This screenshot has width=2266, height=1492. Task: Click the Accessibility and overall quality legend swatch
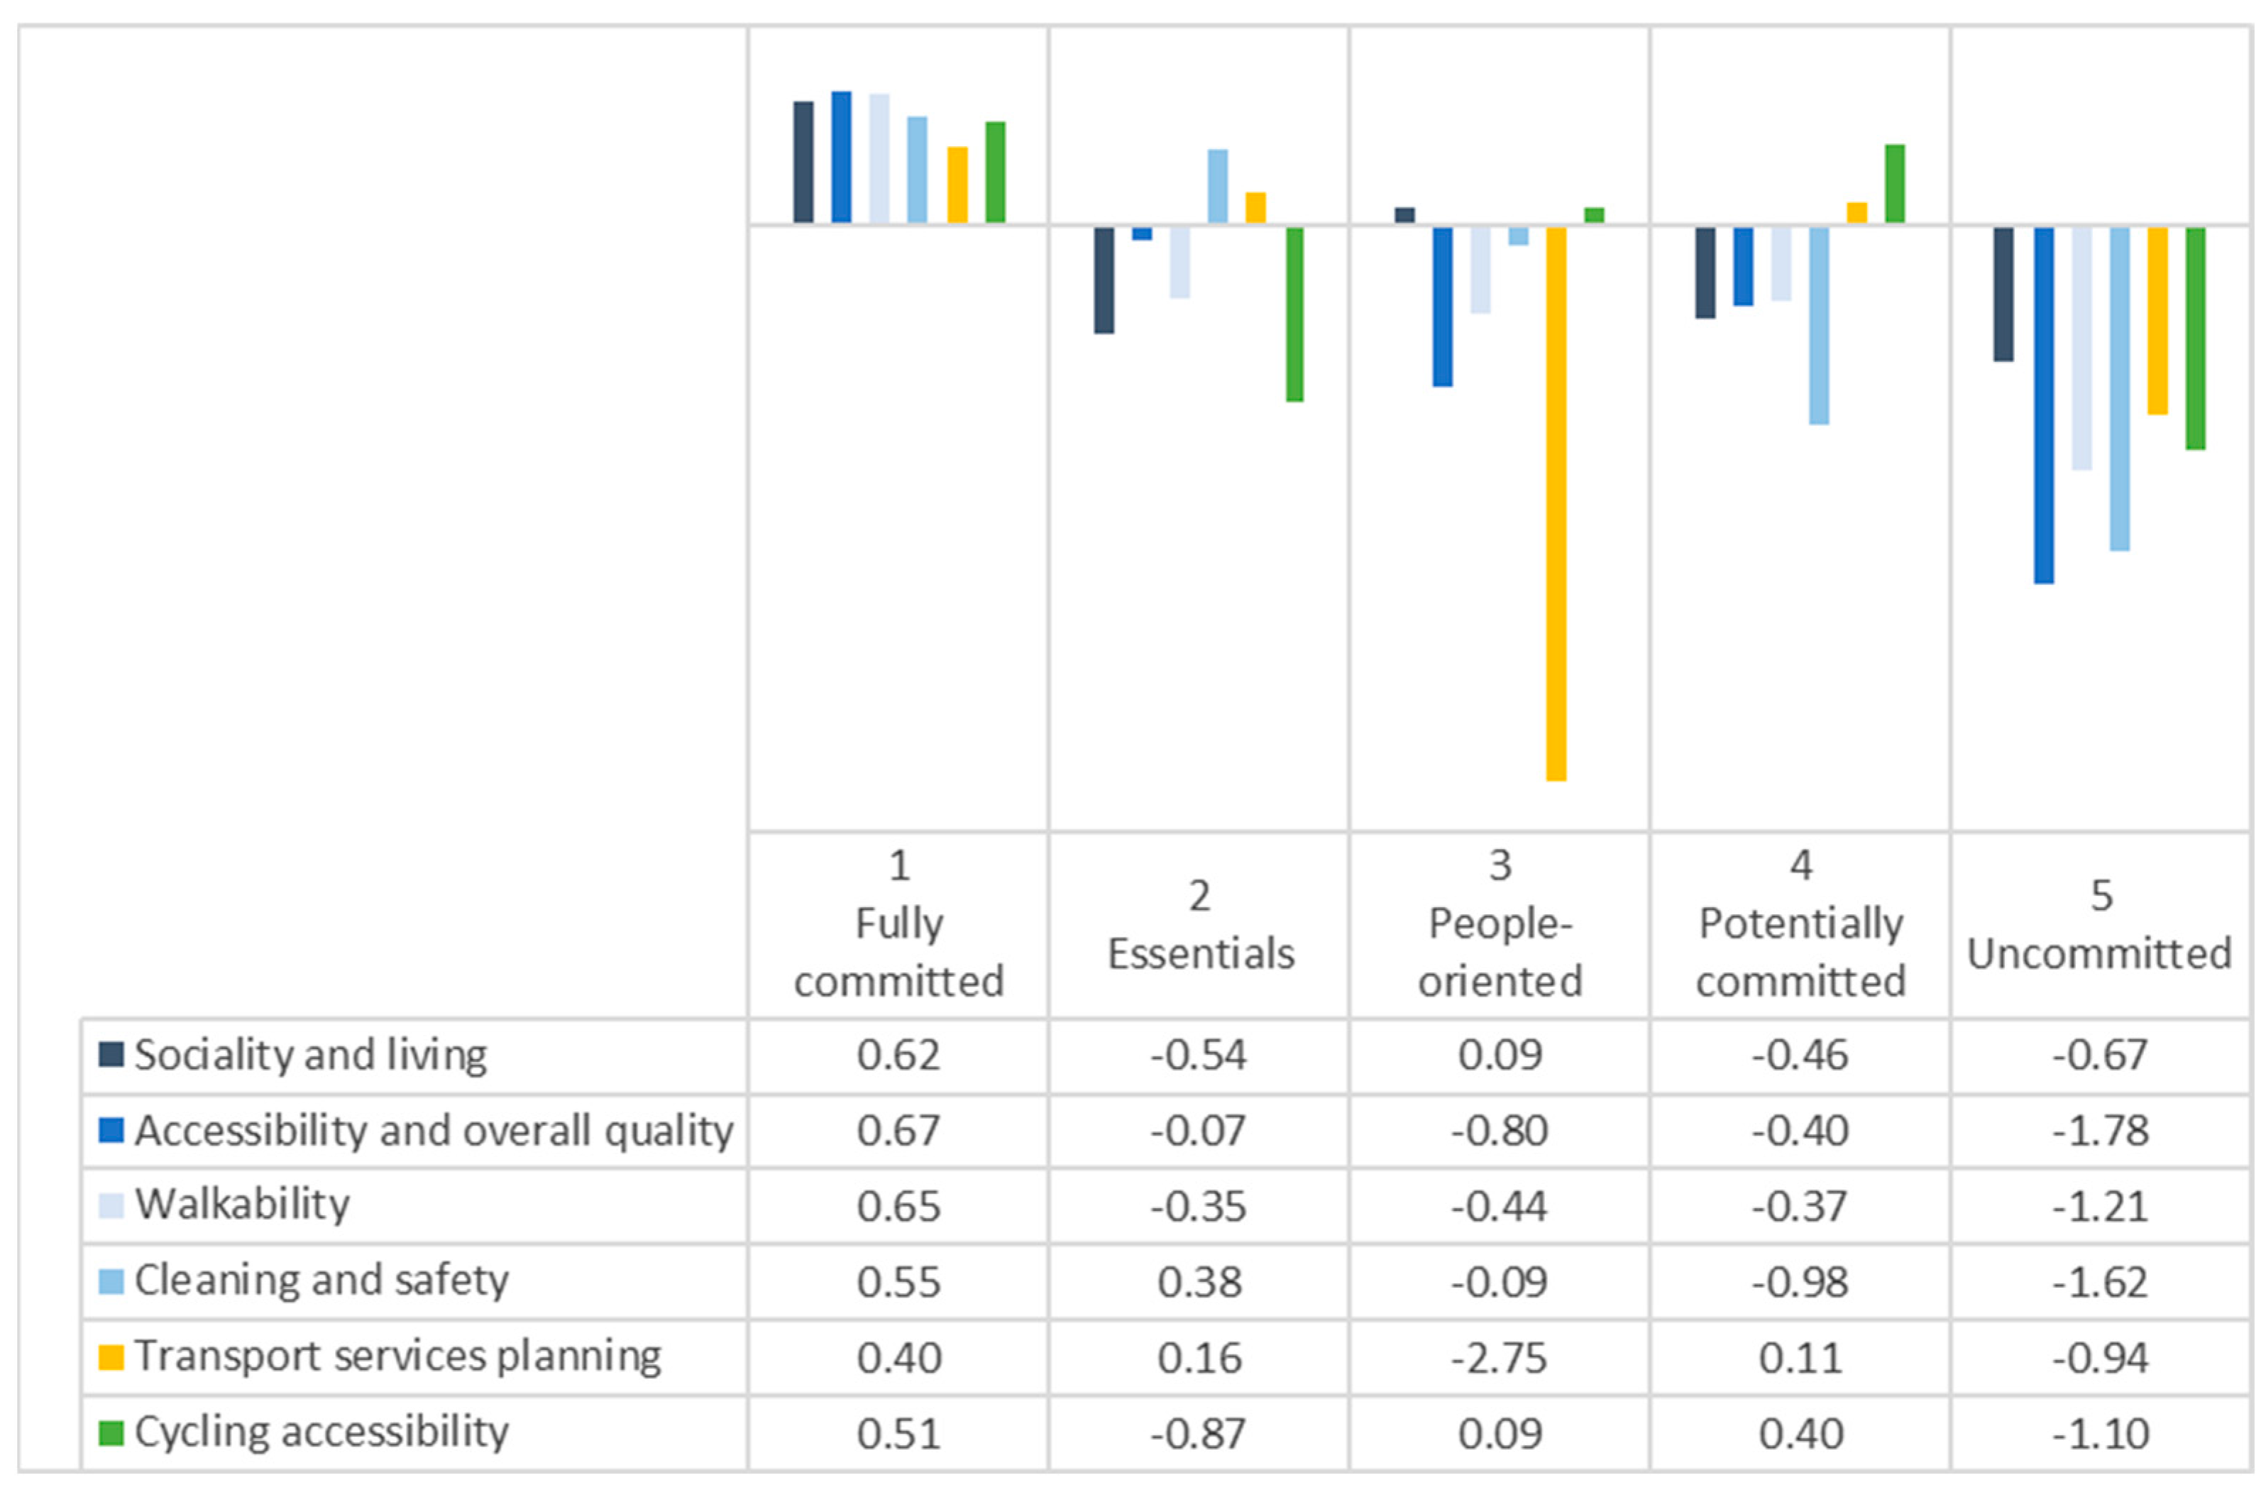(x=111, y=1130)
